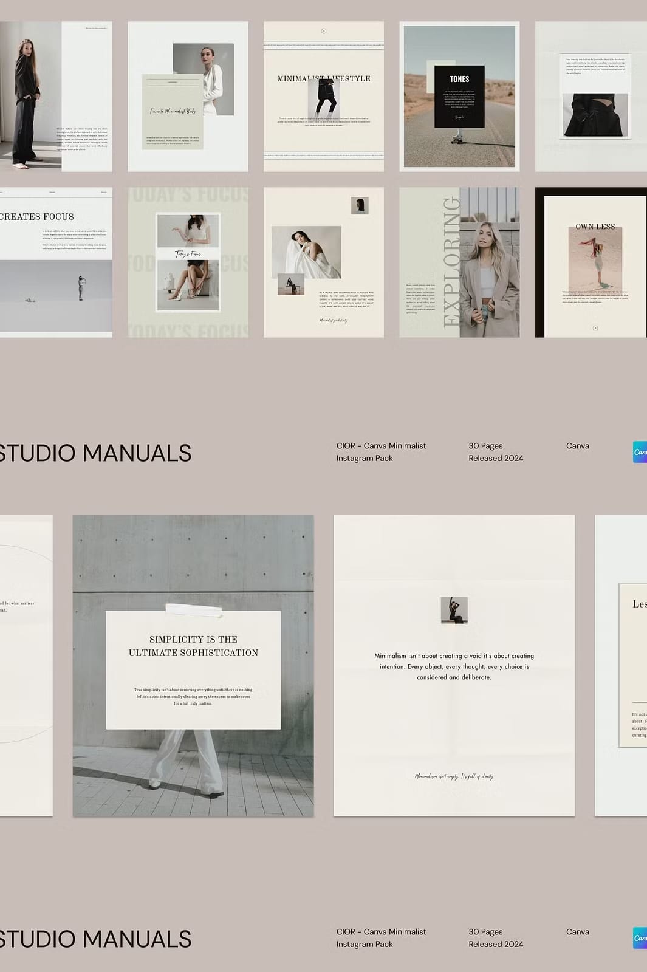
Task: Click the upper Canva logo badge
Action: click(x=640, y=452)
